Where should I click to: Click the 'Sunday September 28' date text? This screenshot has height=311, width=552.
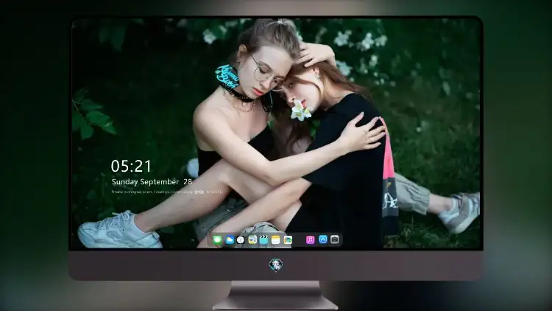(x=152, y=182)
